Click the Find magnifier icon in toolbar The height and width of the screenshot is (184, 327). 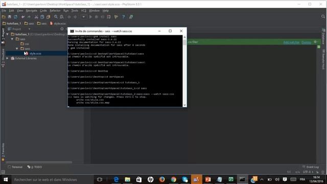[x=56, y=17]
